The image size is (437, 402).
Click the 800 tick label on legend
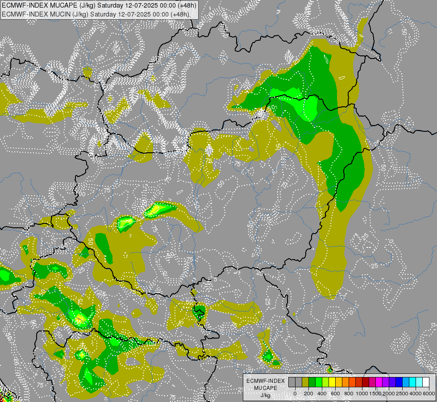(349, 394)
